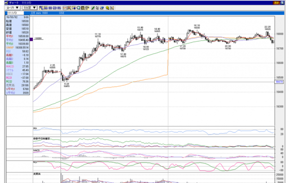Open the ローソク chart type dropdown
This screenshot has height=183, width=289.
(13, 8)
